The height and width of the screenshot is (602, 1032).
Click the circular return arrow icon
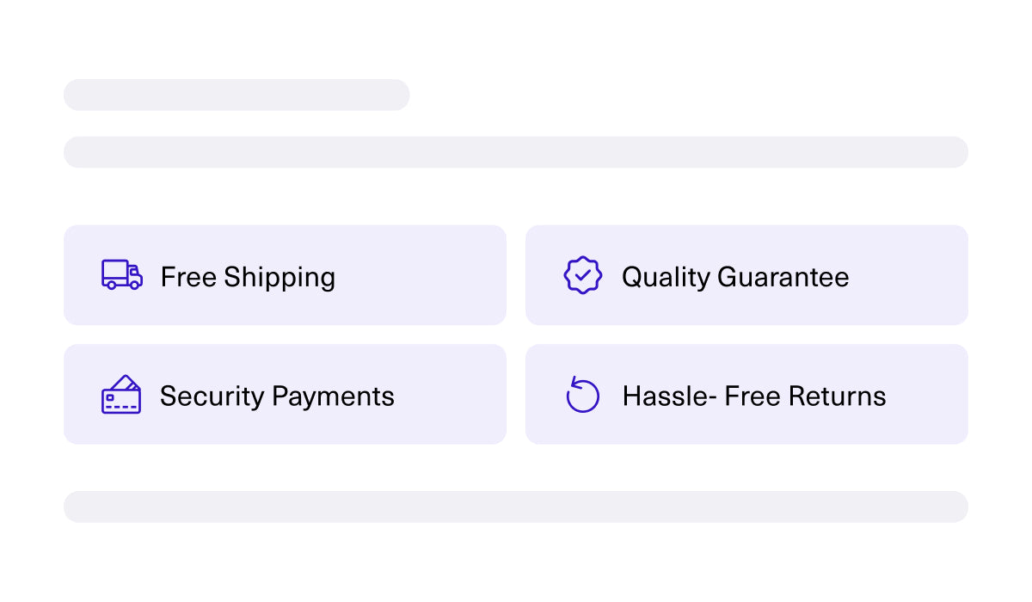pos(583,395)
